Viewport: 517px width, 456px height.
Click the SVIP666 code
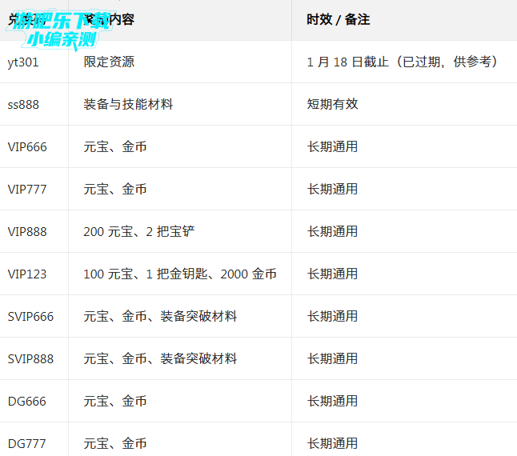point(30,316)
